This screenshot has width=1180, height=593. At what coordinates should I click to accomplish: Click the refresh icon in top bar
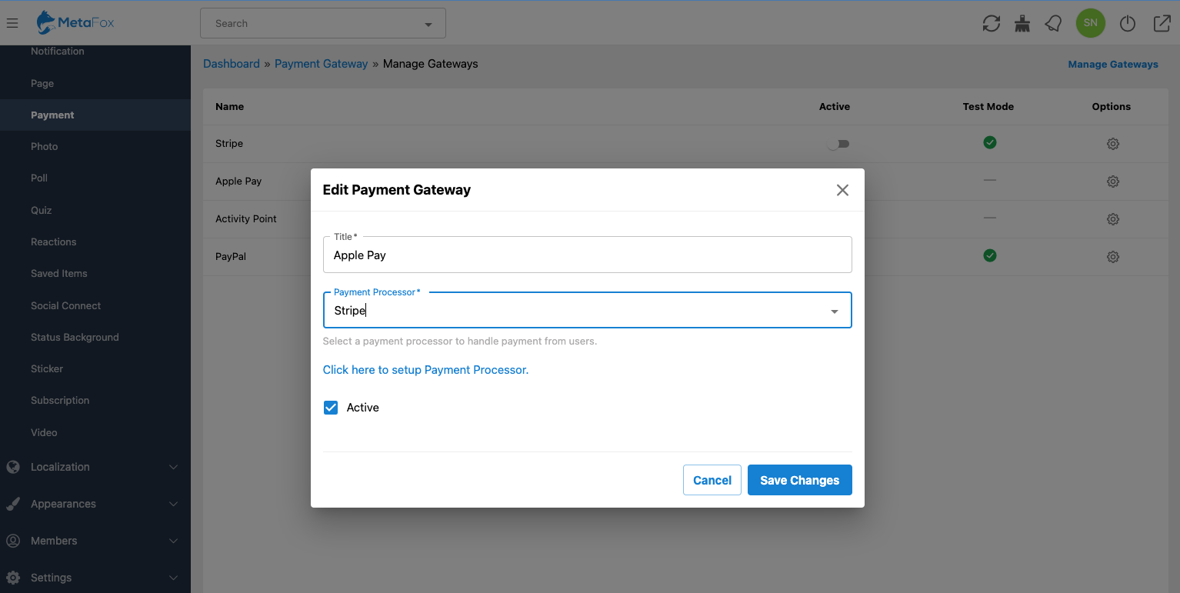coord(991,24)
